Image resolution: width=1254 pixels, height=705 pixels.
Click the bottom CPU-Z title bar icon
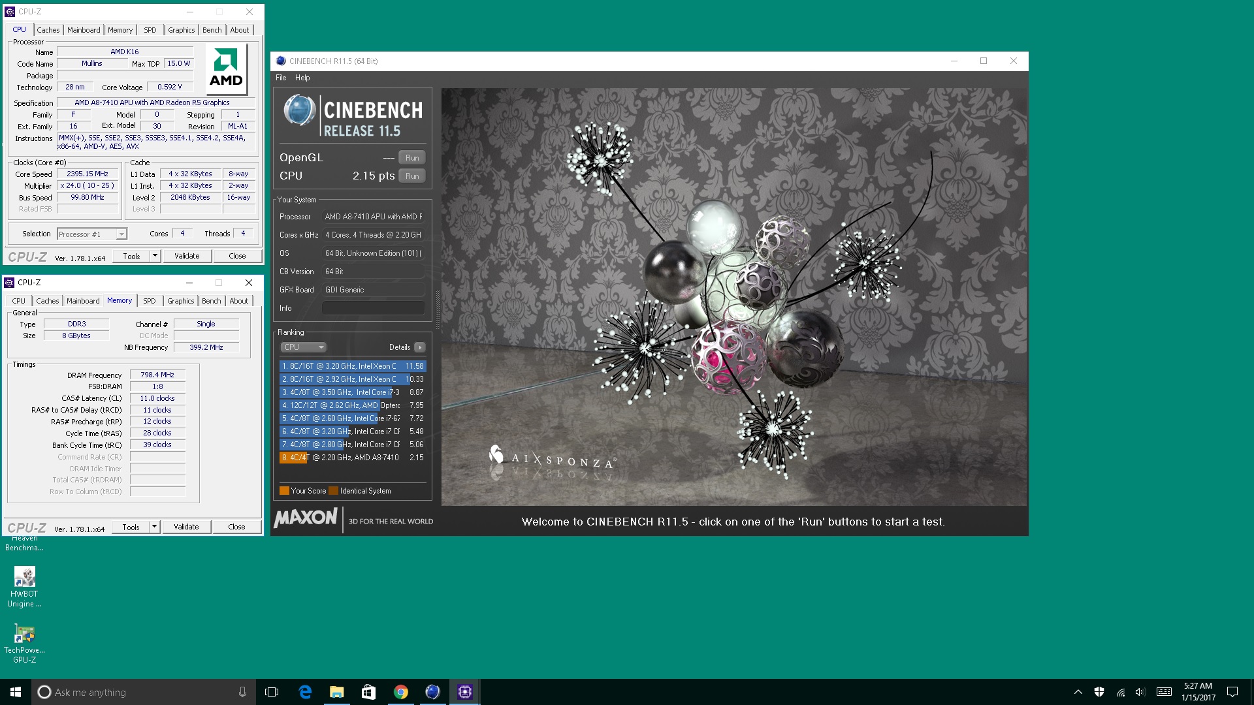coord(9,282)
